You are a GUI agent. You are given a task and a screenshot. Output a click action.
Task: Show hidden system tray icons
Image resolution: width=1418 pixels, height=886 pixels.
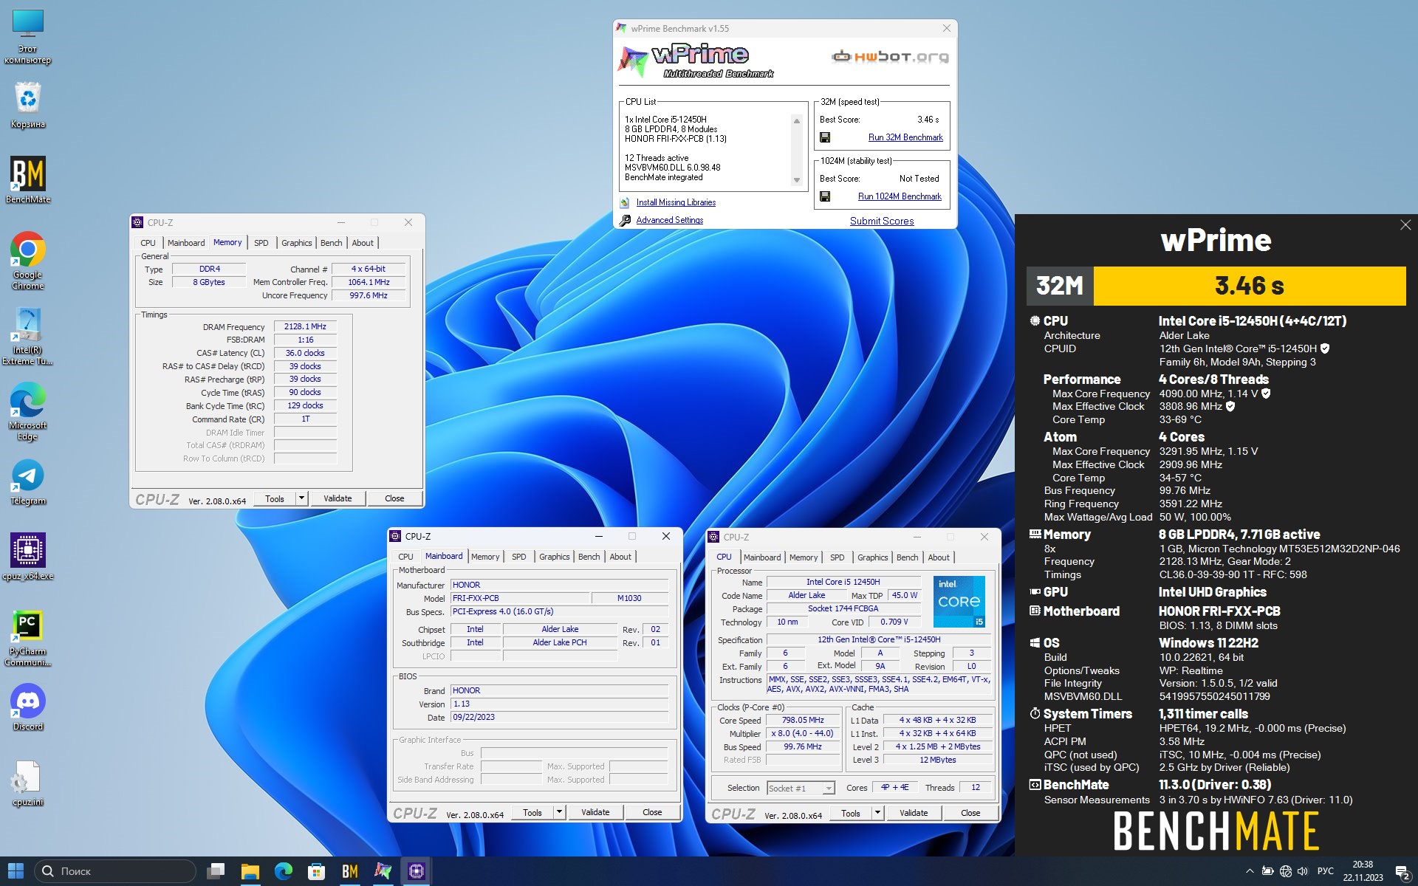(1250, 871)
